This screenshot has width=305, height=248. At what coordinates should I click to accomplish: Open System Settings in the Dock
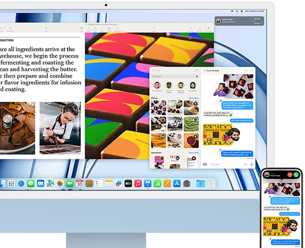point(186,184)
